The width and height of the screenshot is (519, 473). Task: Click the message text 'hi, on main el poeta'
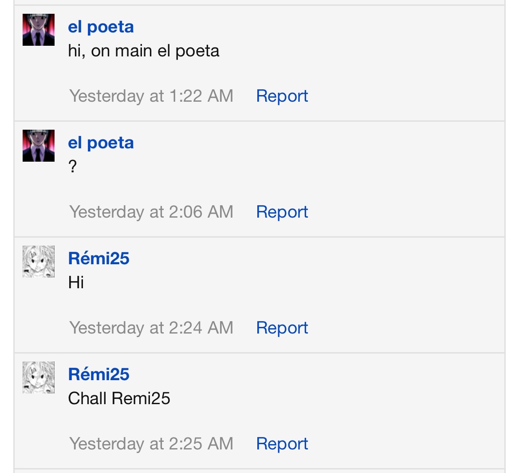pyautogui.click(x=144, y=51)
